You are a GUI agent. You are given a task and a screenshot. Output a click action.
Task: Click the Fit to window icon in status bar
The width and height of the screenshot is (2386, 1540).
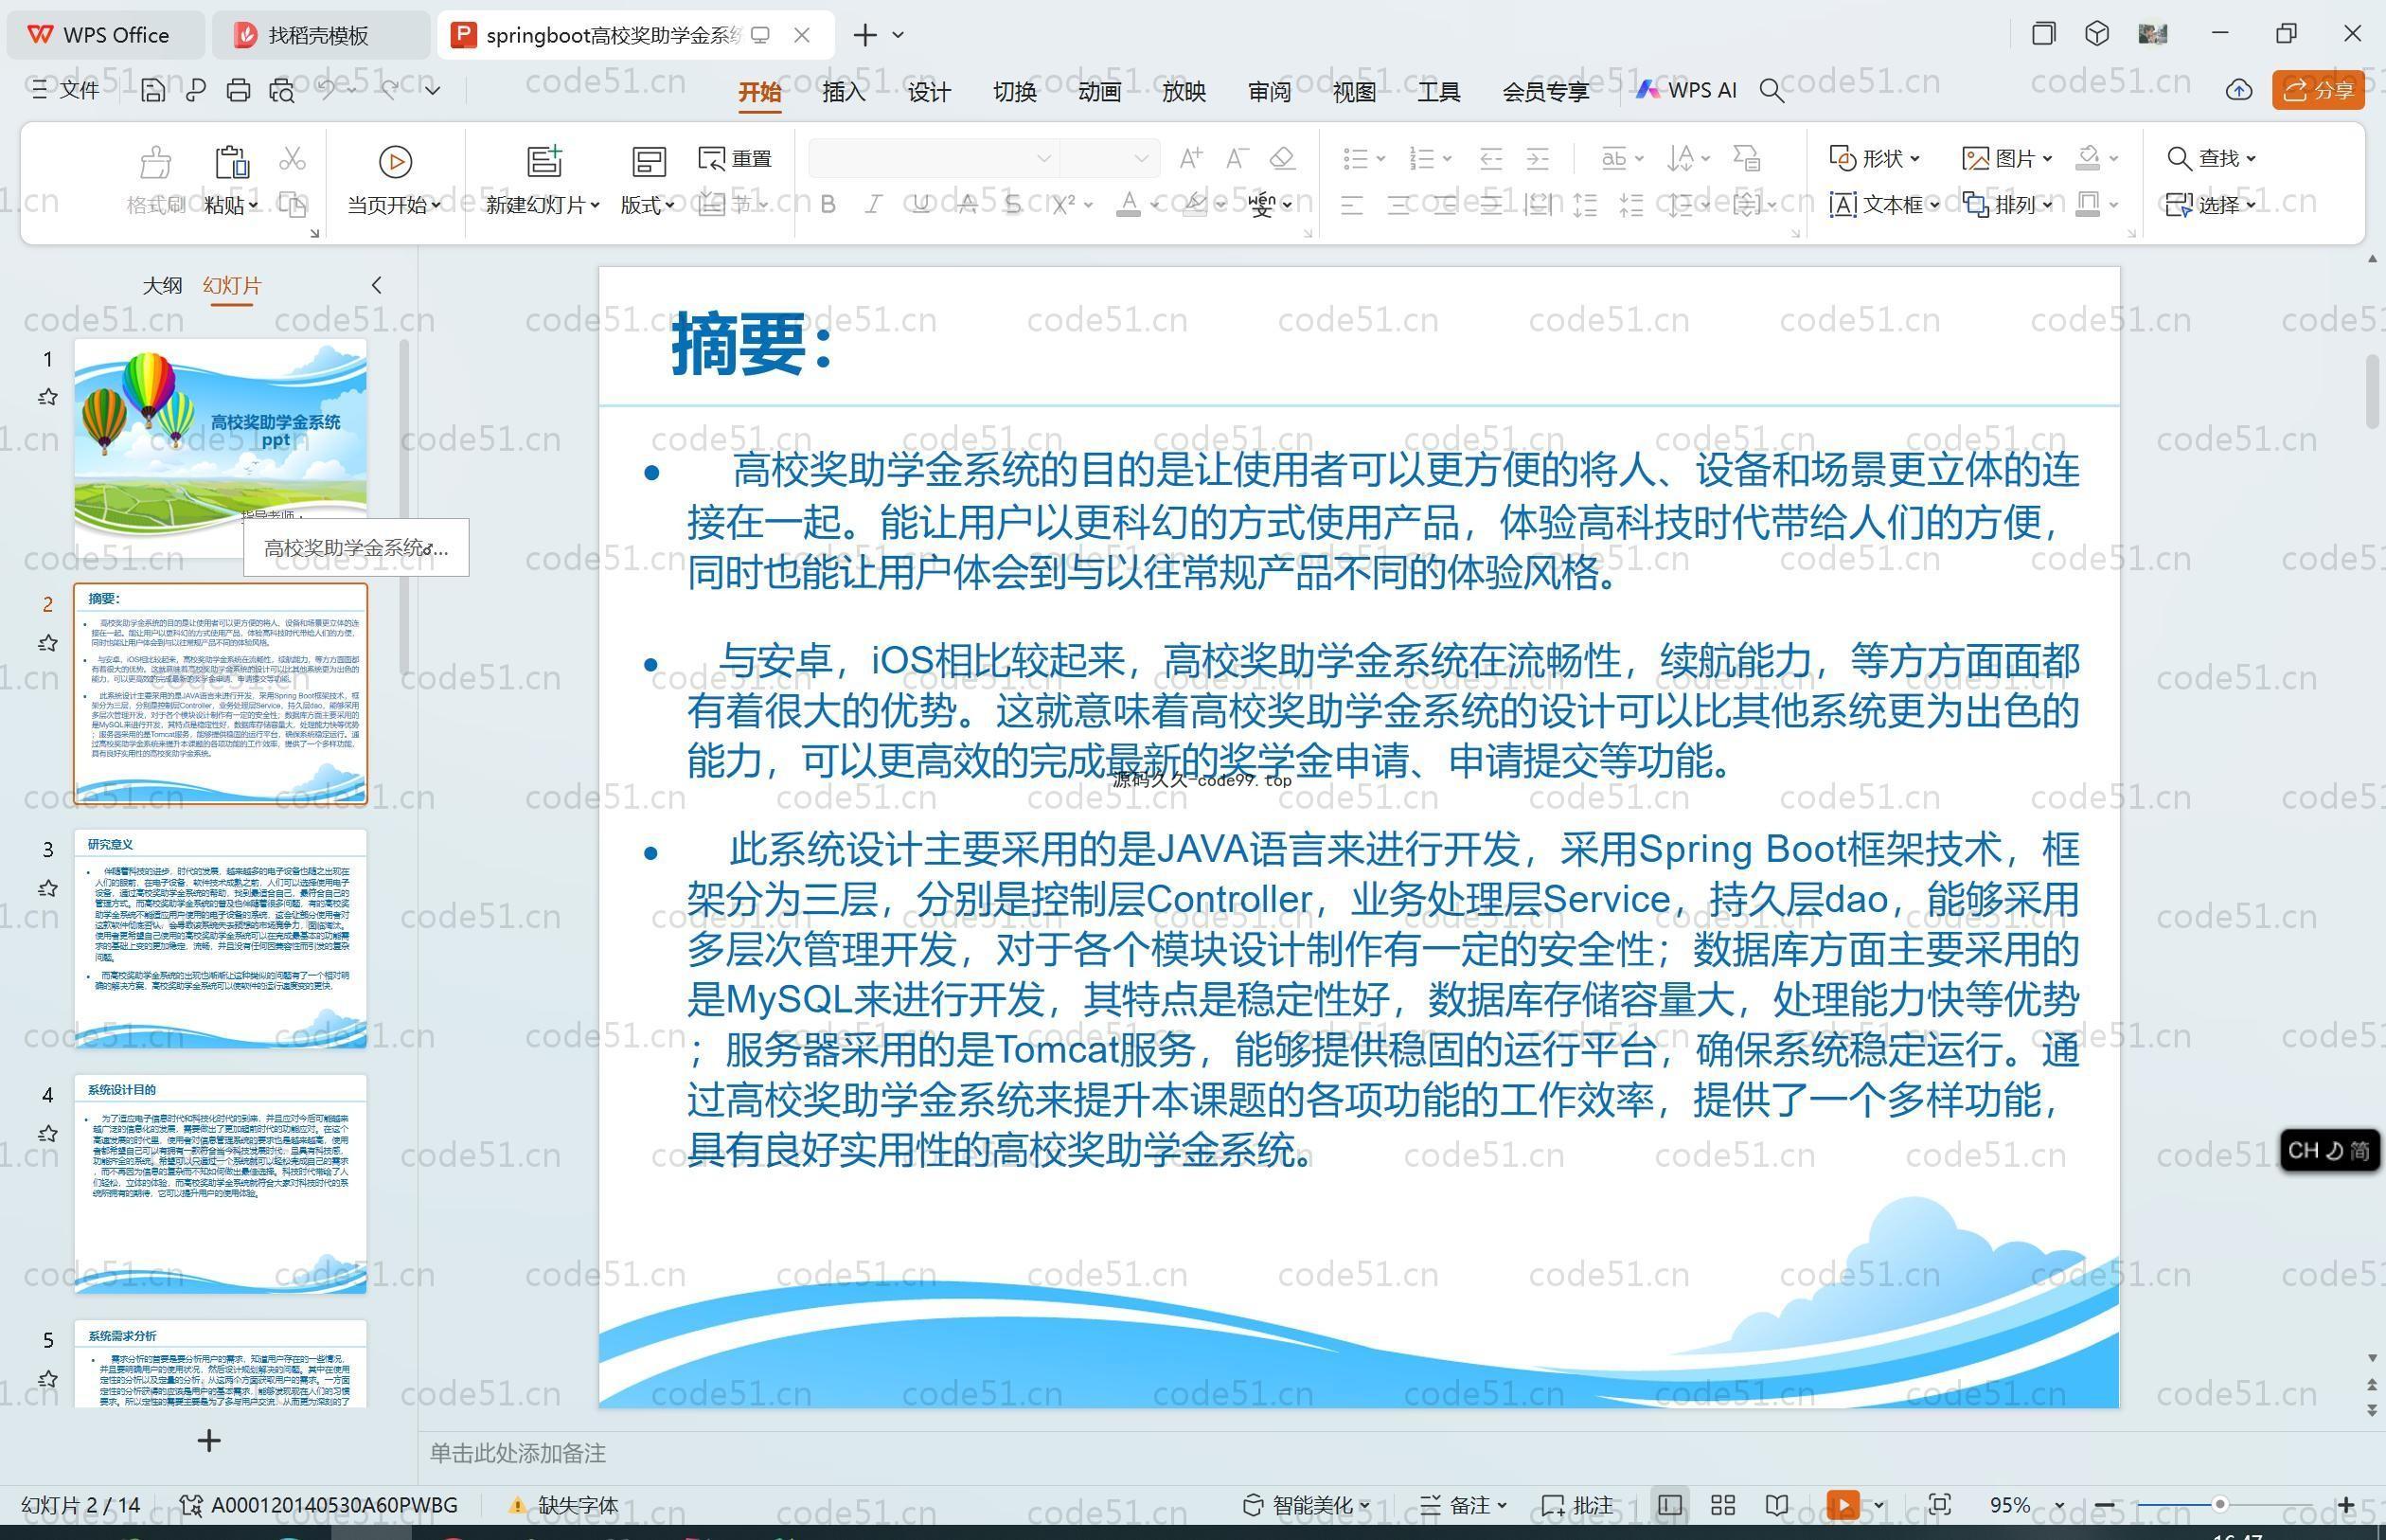tap(1939, 1504)
